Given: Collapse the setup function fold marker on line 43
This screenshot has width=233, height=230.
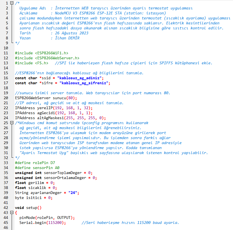Looking at the screenshot, I should point(11,213).
